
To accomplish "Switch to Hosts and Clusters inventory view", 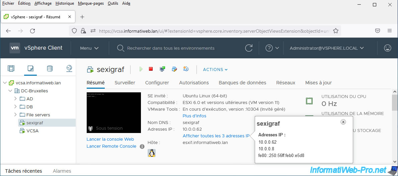I will coord(11,69).
